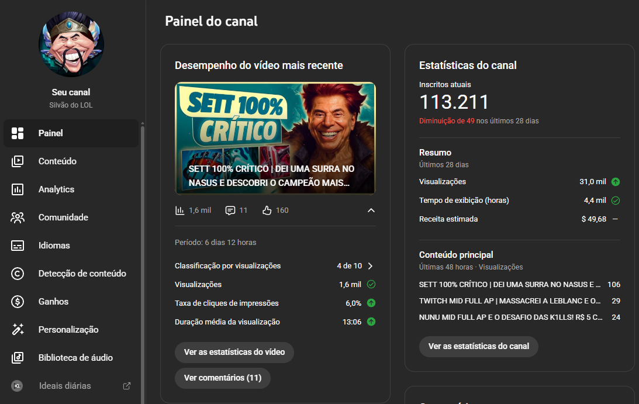Viewport: 639px width, 404px height.
Task: Open the Ideais diárias link
Action: [x=71, y=386]
